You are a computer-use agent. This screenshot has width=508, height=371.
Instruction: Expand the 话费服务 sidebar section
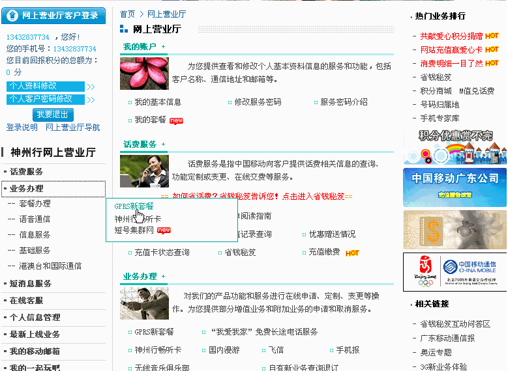(27, 172)
